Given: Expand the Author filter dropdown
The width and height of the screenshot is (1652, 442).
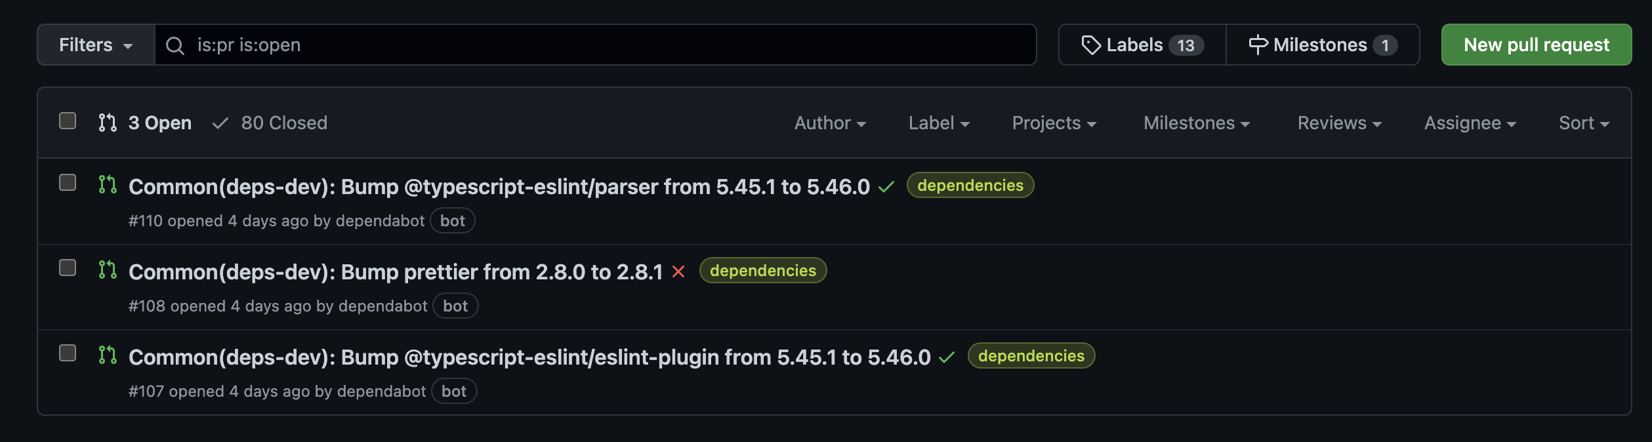Looking at the screenshot, I should point(830,123).
